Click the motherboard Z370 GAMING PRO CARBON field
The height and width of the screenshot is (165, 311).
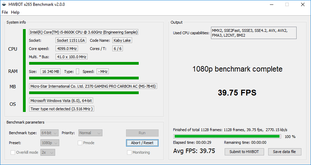tap(93, 87)
